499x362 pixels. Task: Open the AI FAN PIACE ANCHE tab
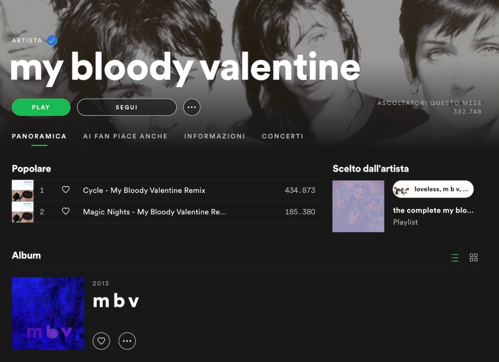(125, 136)
